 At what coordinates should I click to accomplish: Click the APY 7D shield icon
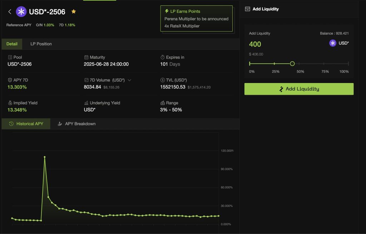(10, 80)
